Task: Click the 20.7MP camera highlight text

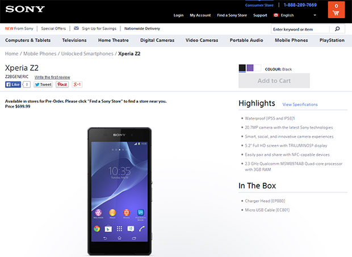Action: [x=288, y=128]
